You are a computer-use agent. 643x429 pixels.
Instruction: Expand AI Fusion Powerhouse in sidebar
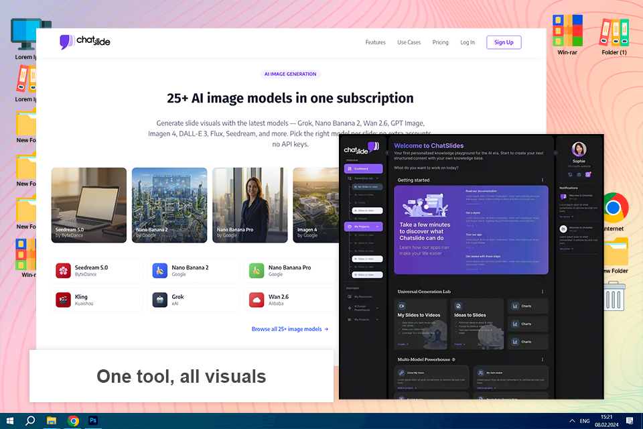pyautogui.click(x=377, y=308)
